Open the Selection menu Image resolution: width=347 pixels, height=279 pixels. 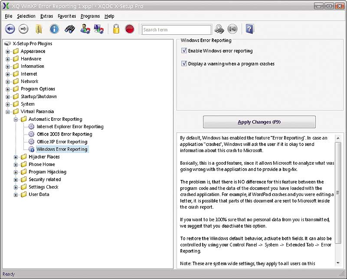tap(26, 16)
